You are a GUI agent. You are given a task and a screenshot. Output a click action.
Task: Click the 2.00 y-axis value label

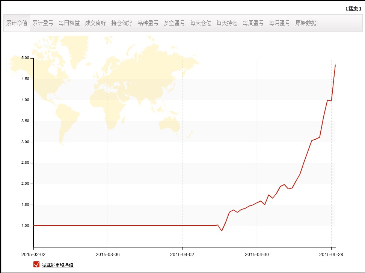click(26, 184)
